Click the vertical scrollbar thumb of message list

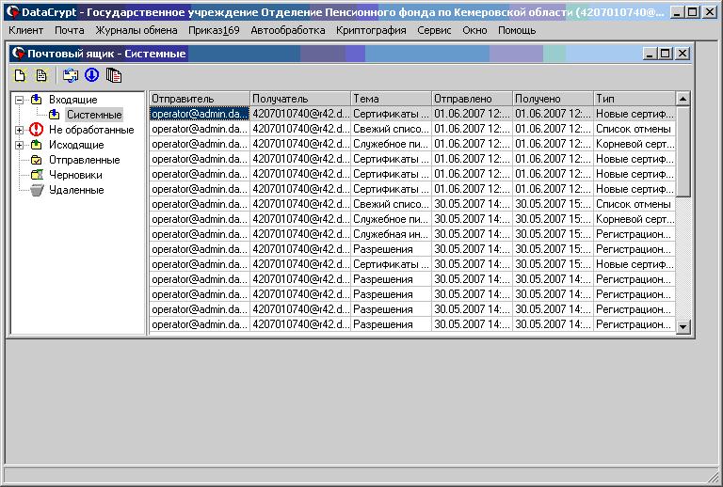pos(683,151)
